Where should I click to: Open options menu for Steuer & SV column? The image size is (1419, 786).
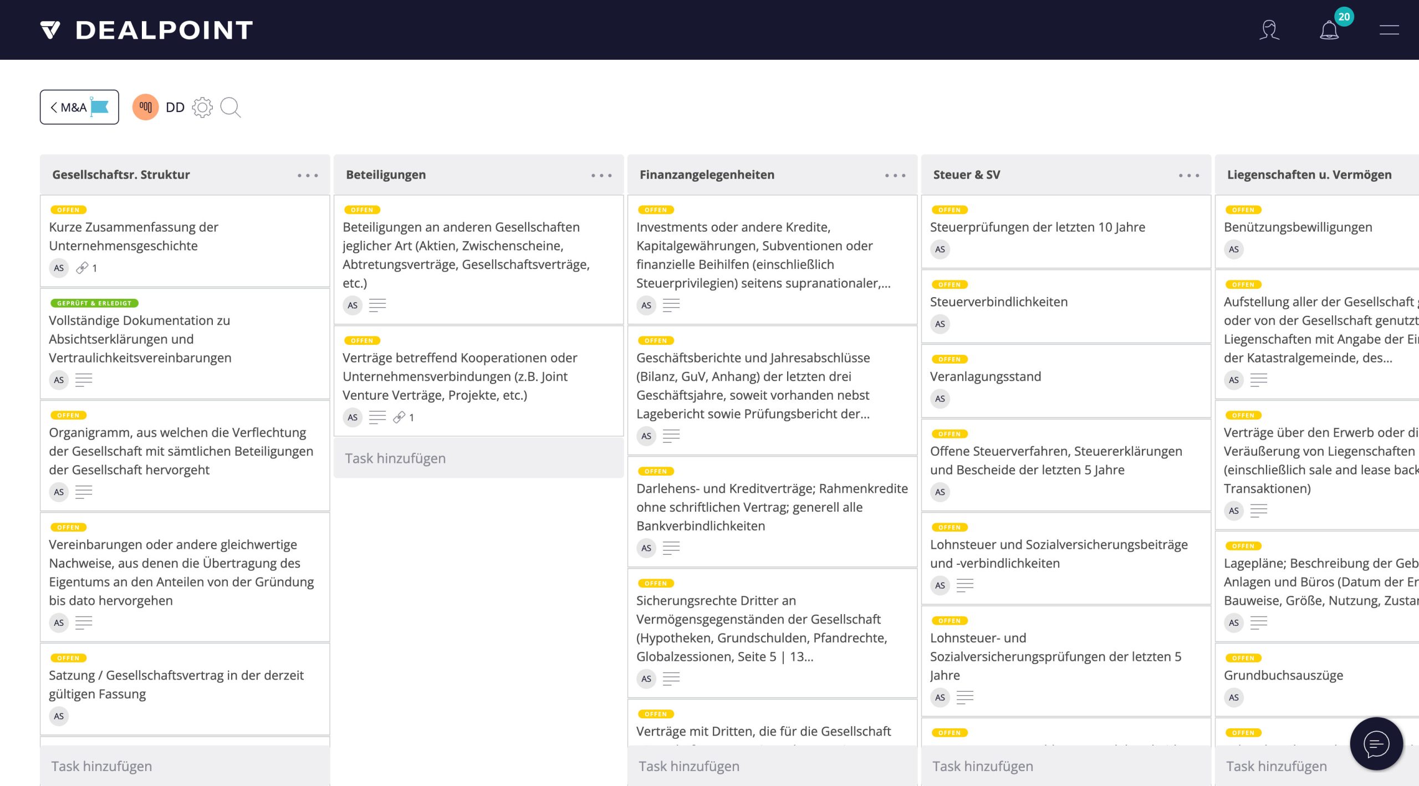click(x=1189, y=176)
